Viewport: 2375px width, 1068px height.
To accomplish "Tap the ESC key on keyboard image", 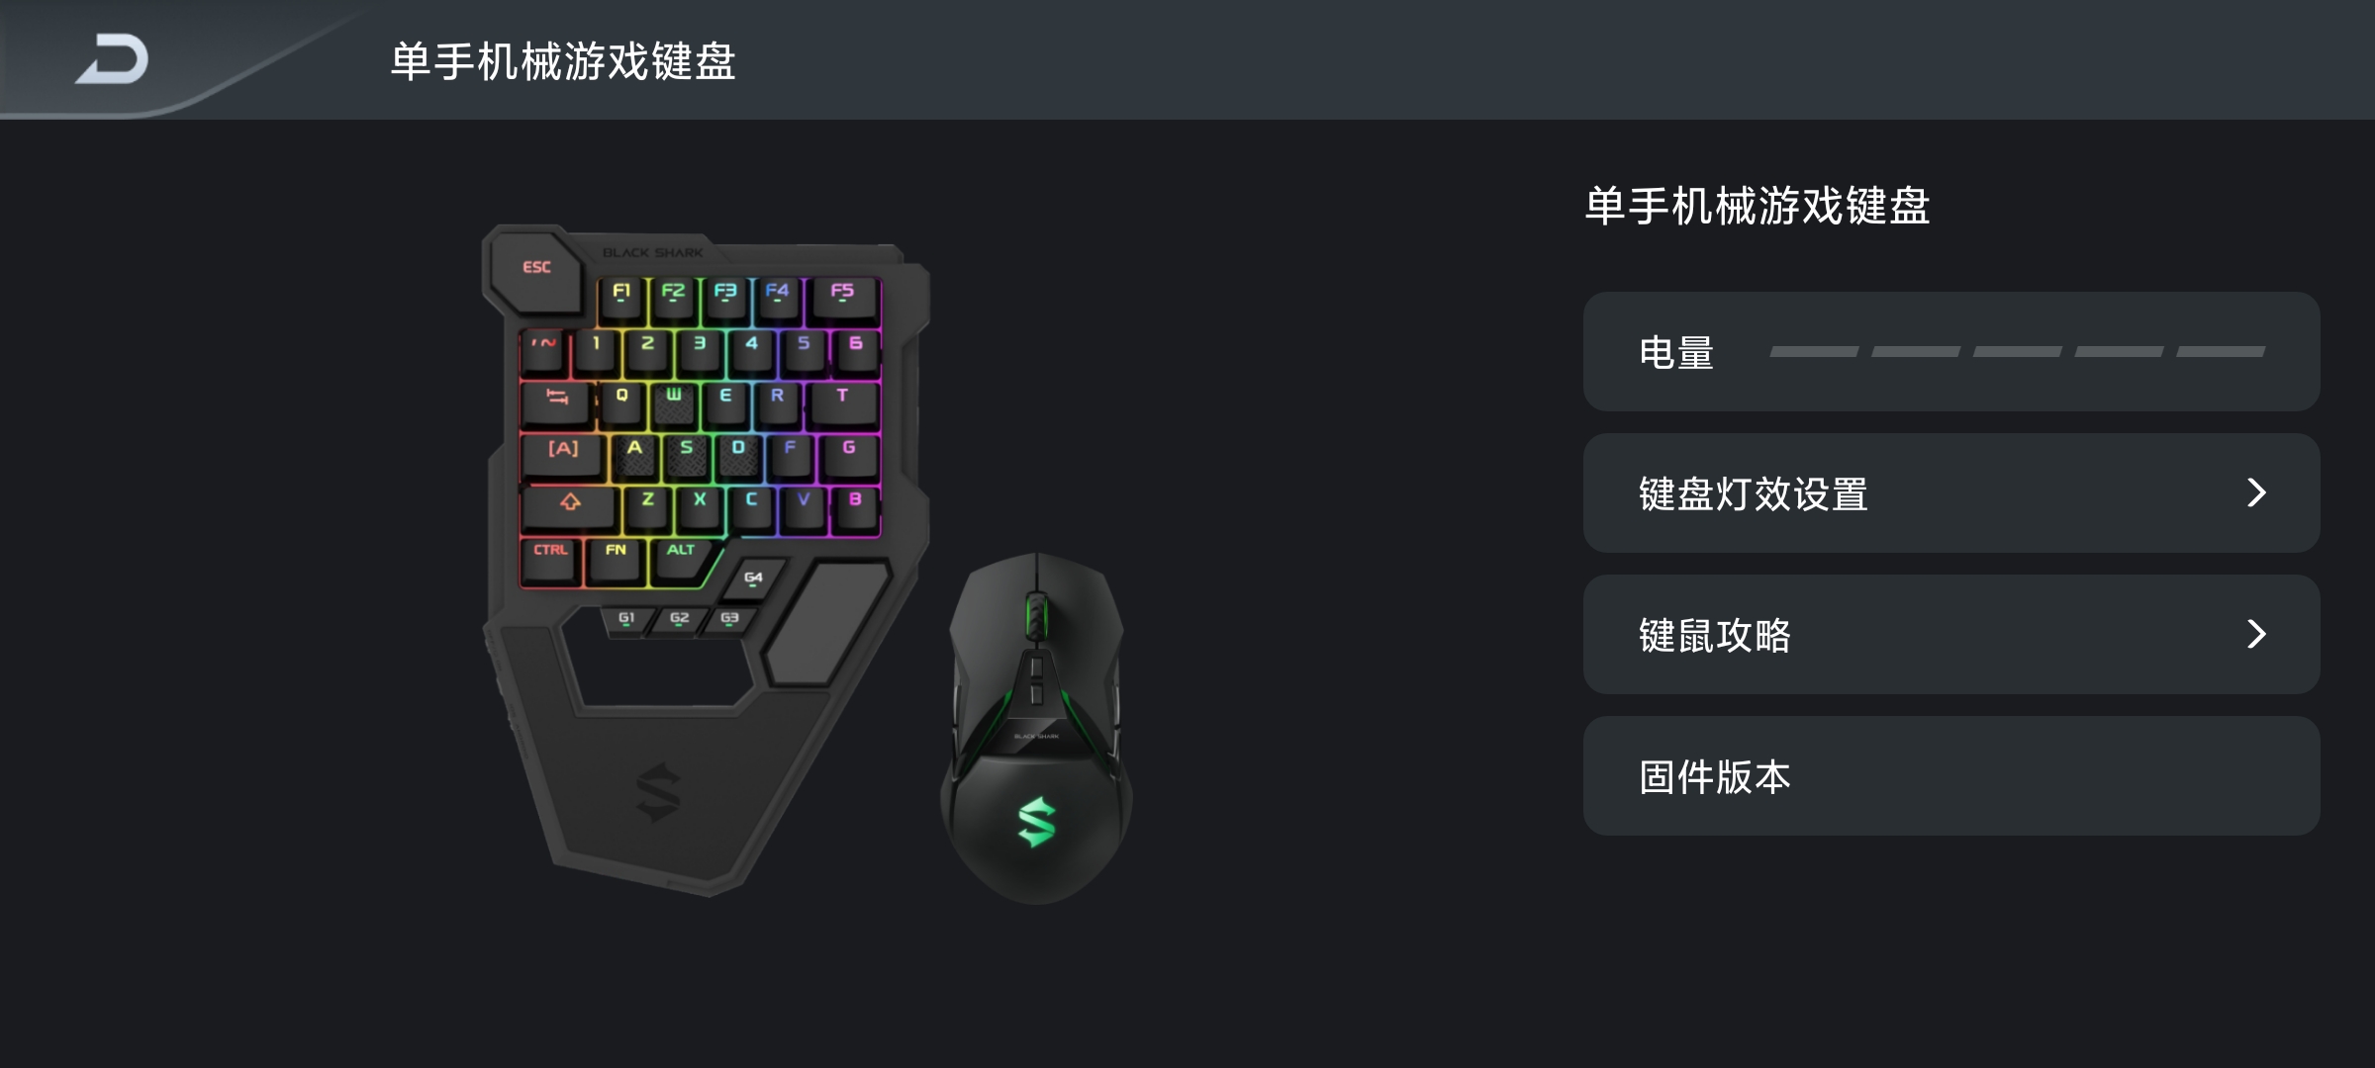I will (x=535, y=268).
